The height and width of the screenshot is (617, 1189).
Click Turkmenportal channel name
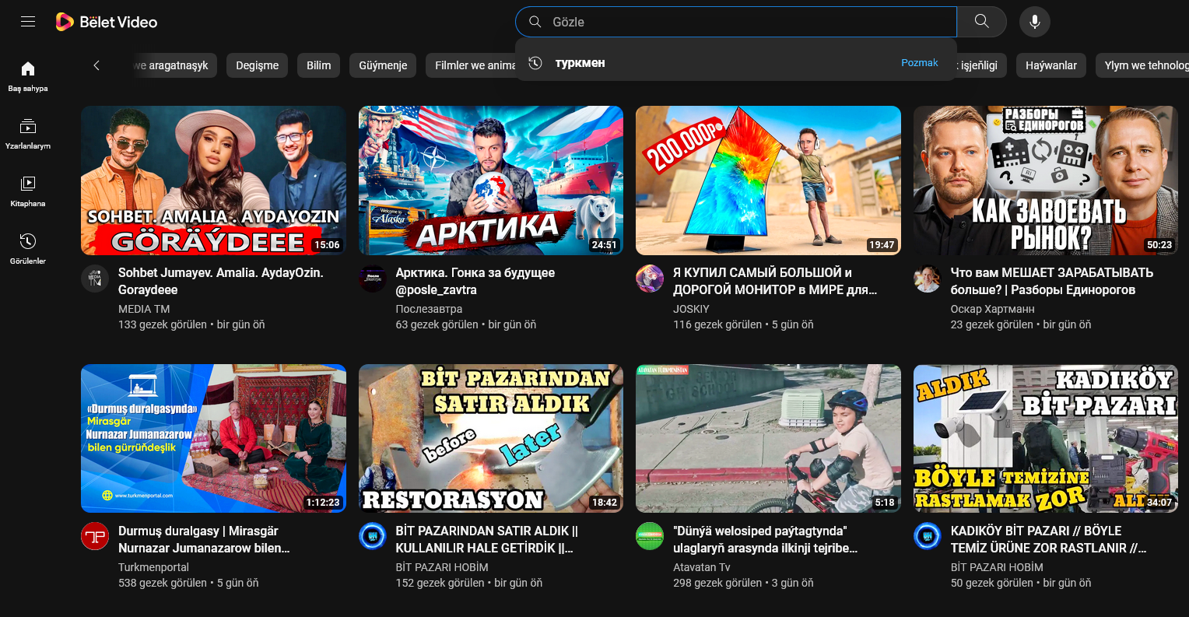point(153,567)
